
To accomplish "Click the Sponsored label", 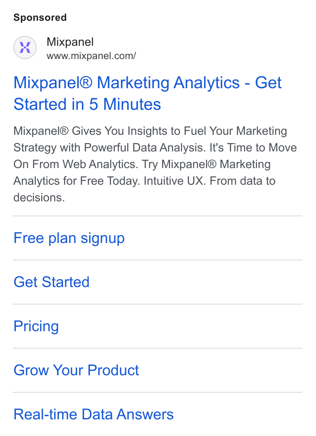I will pyautogui.click(x=40, y=17).
